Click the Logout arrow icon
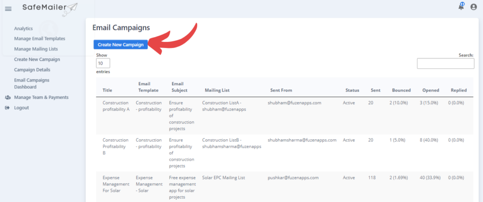 coord(8,108)
